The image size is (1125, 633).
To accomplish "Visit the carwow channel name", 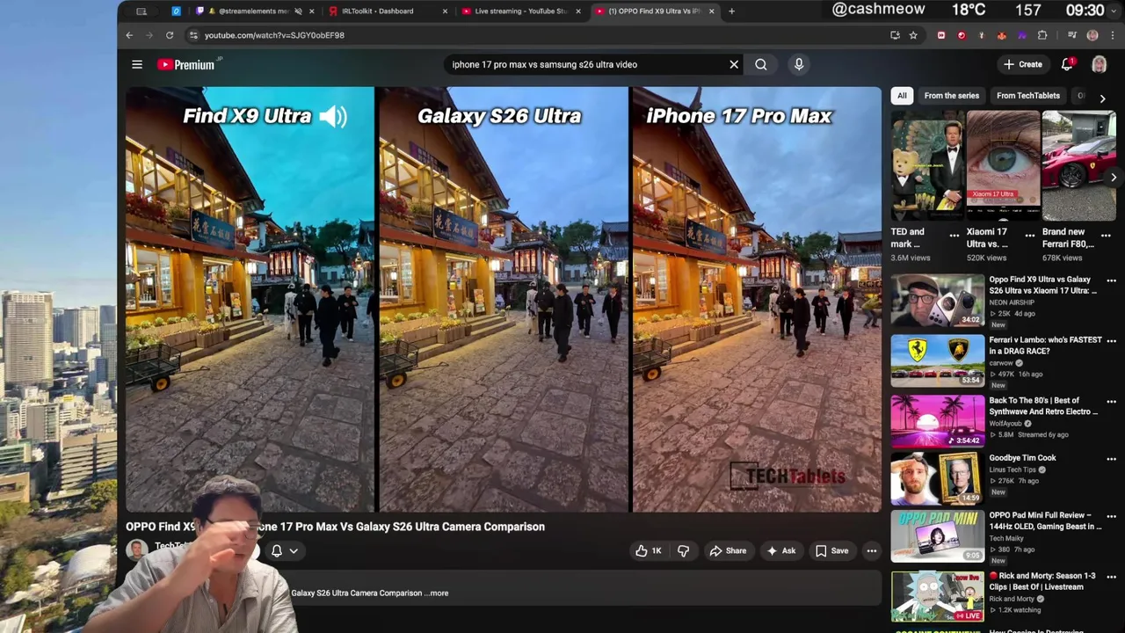I will [x=1001, y=362].
